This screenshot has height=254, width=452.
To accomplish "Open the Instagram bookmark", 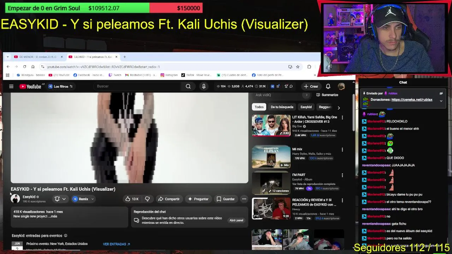I will tap(169, 75).
